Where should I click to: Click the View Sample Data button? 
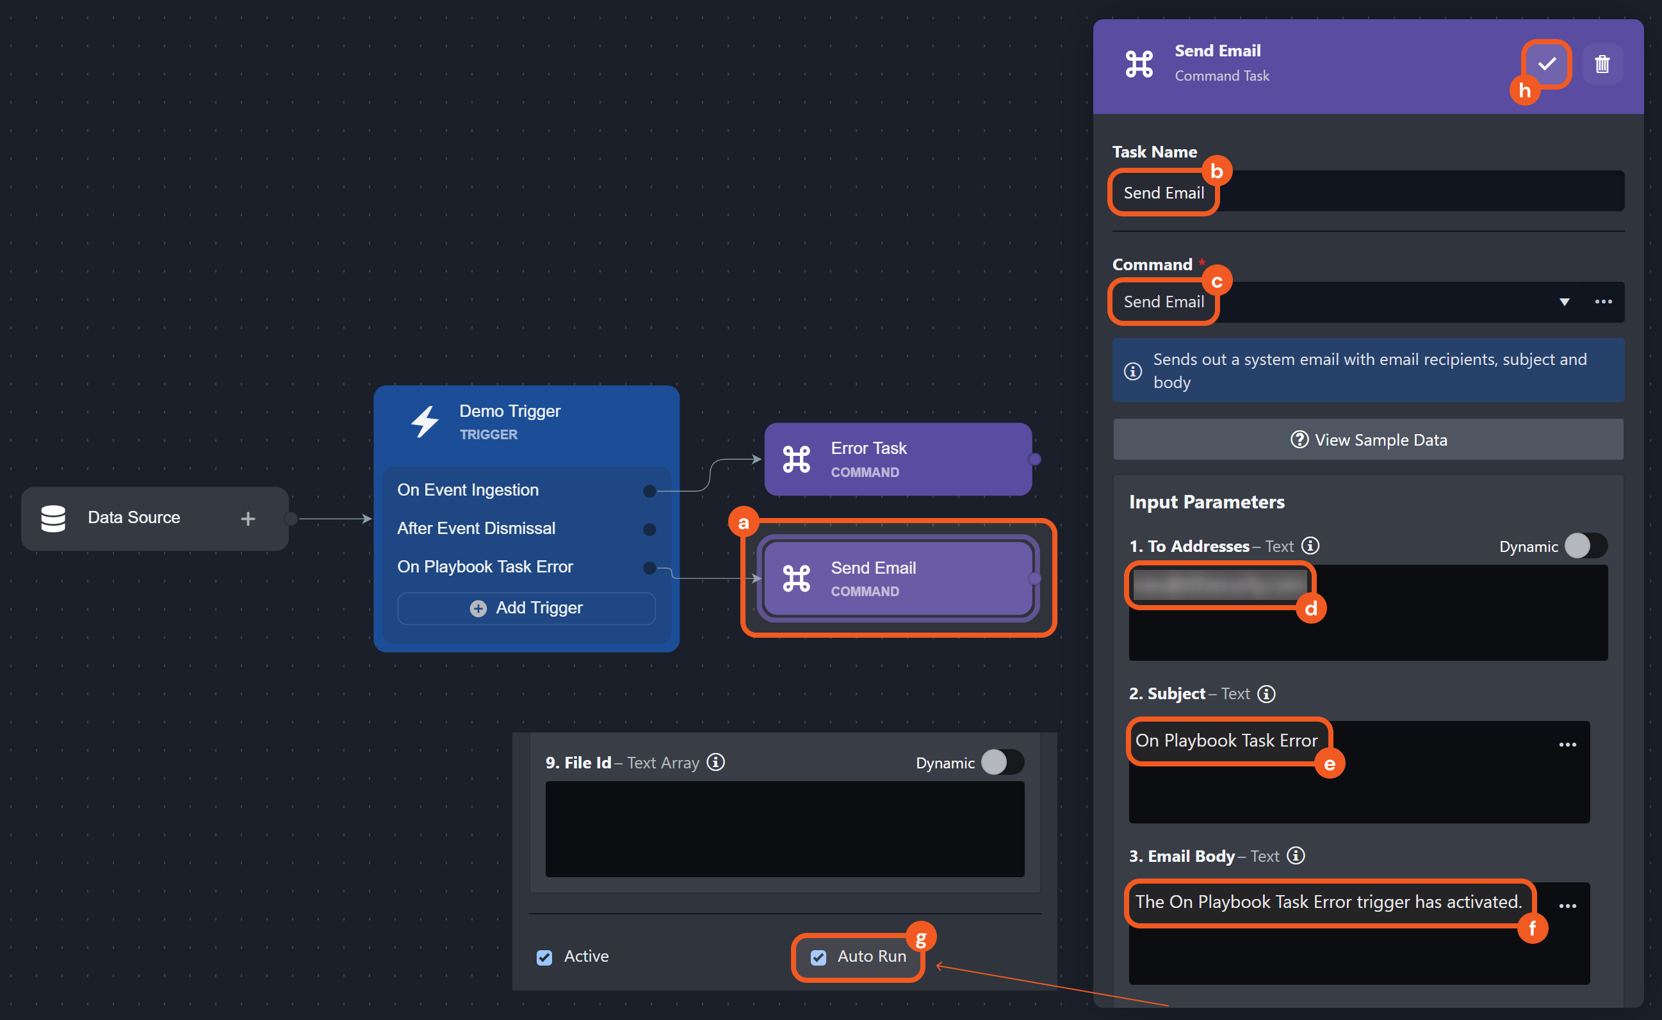click(1368, 440)
